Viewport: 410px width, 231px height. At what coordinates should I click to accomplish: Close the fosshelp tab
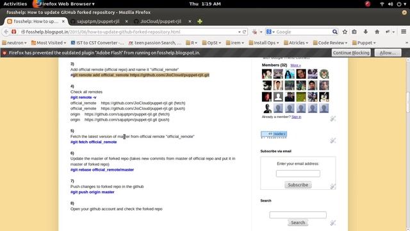pos(63,21)
